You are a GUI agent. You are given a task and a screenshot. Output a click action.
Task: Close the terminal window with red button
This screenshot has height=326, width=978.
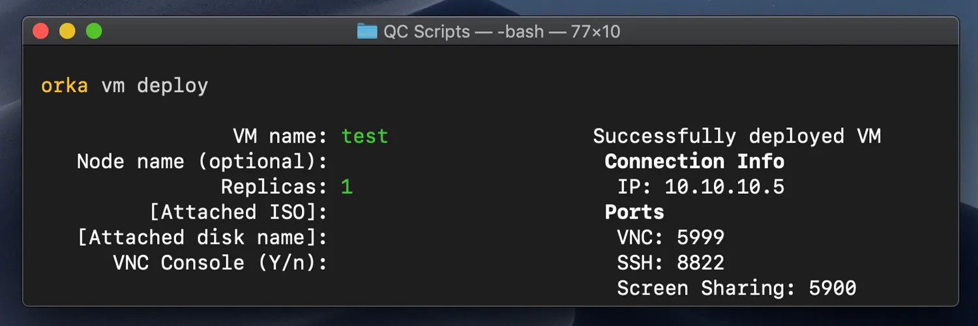pyautogui.click(x=41, y=31)
